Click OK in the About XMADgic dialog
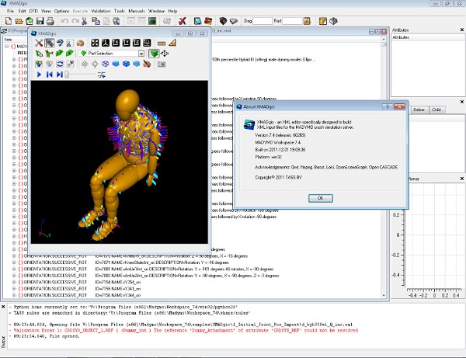 pos(320,198)
